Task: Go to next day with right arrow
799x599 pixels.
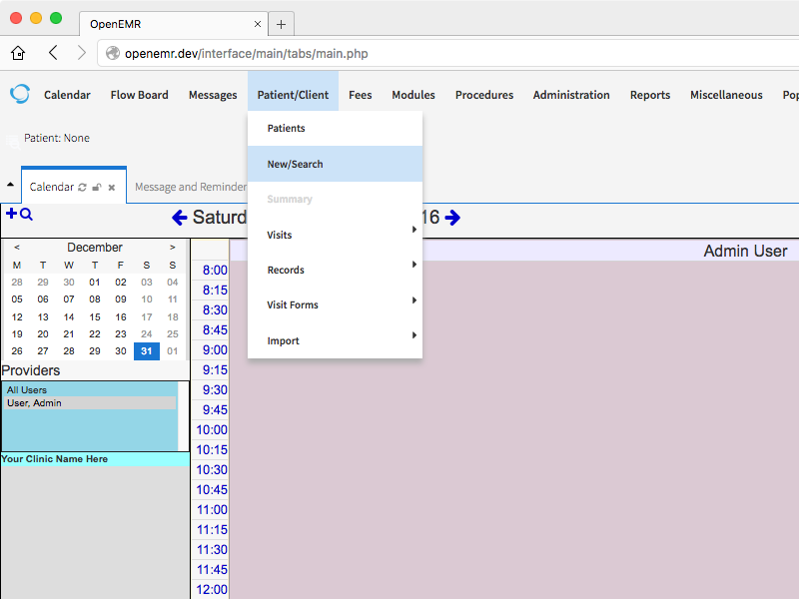Action: click(x=452, y=218)
